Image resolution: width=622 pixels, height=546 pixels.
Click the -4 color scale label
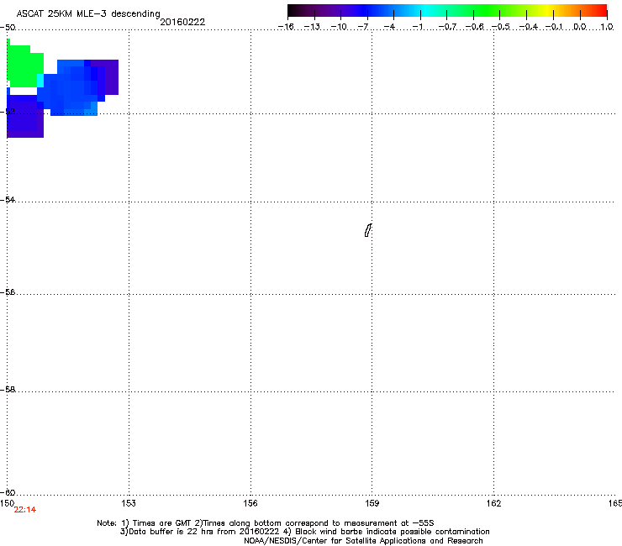389,27
